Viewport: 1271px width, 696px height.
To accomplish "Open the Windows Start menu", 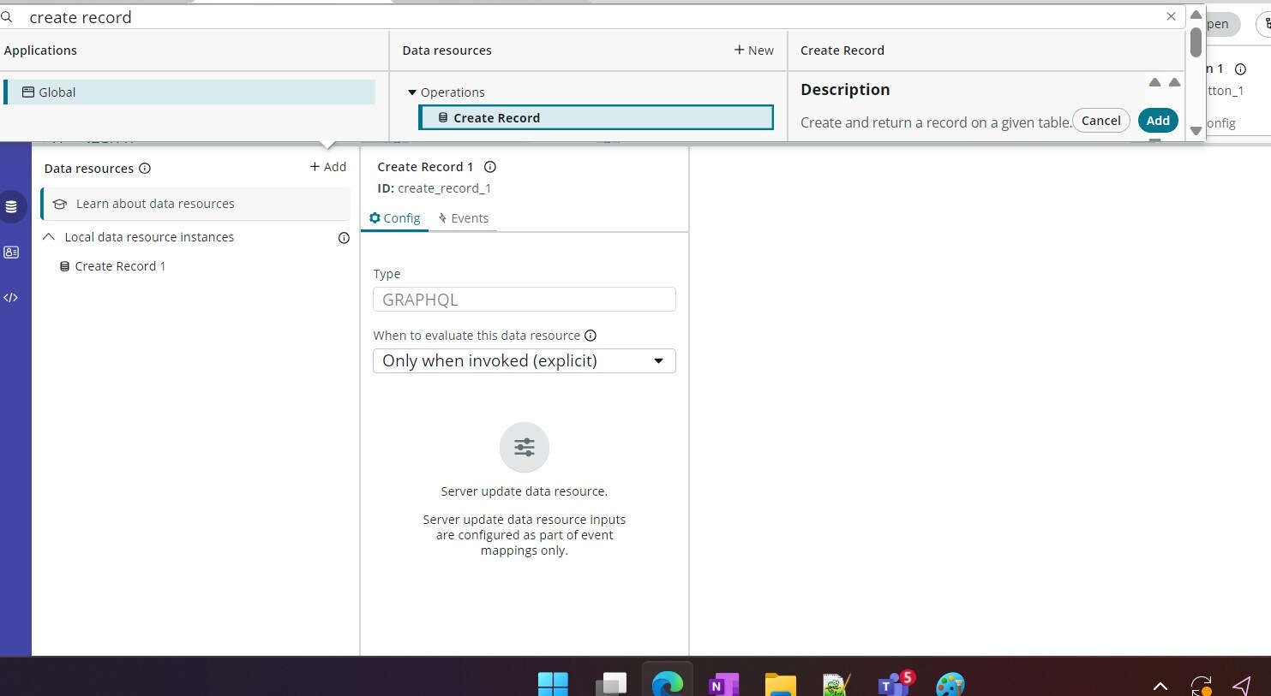I will 553,684.
